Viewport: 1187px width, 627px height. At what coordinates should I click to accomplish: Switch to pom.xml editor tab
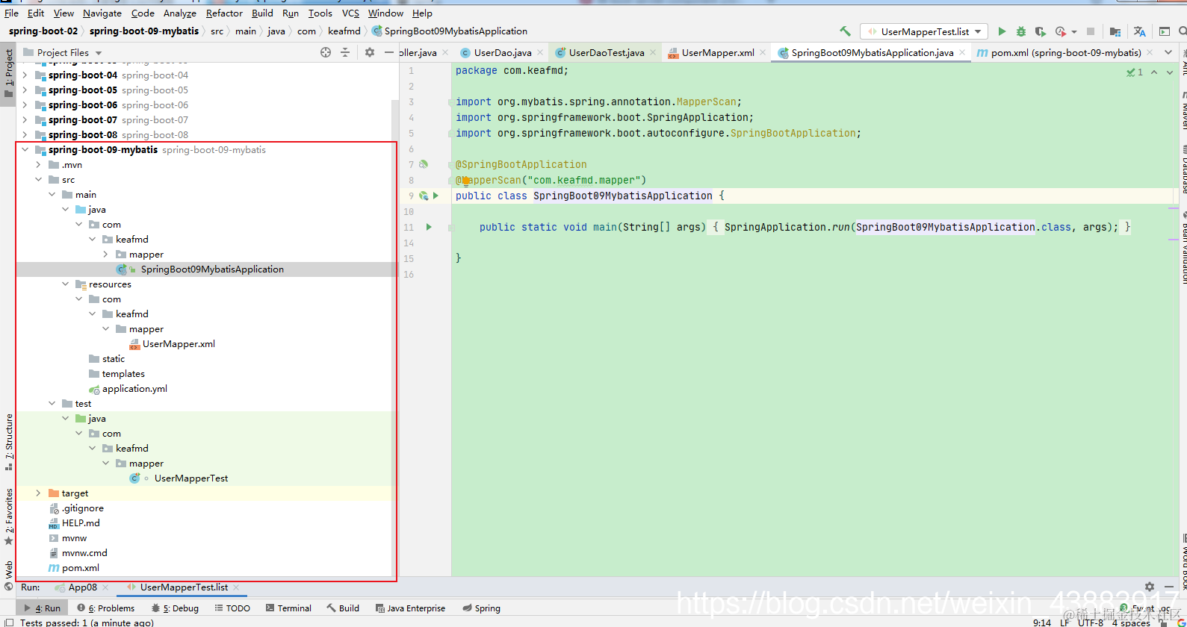click(1066, 52)
